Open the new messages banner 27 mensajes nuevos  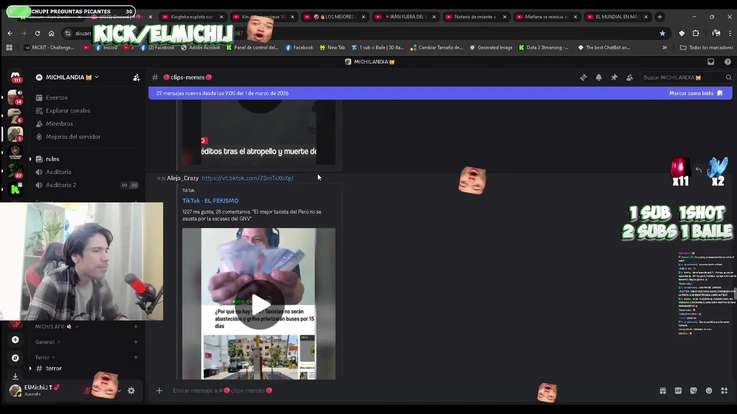pos(222,93)
